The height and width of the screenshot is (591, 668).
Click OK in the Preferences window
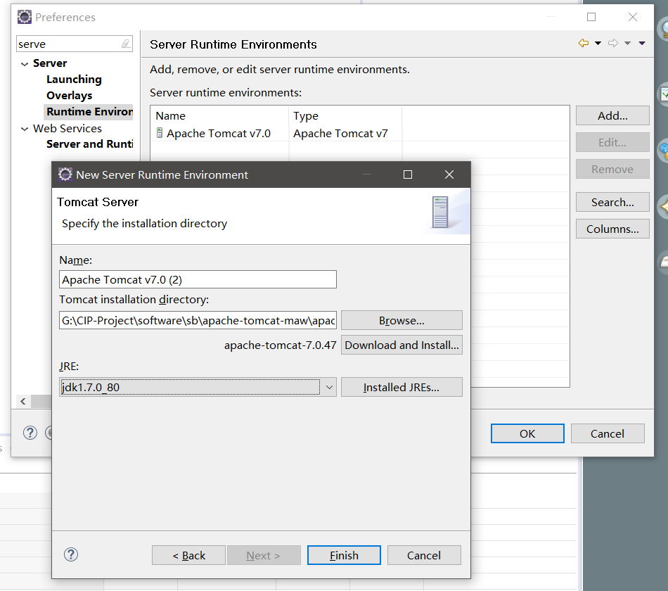tap(527, 433)
